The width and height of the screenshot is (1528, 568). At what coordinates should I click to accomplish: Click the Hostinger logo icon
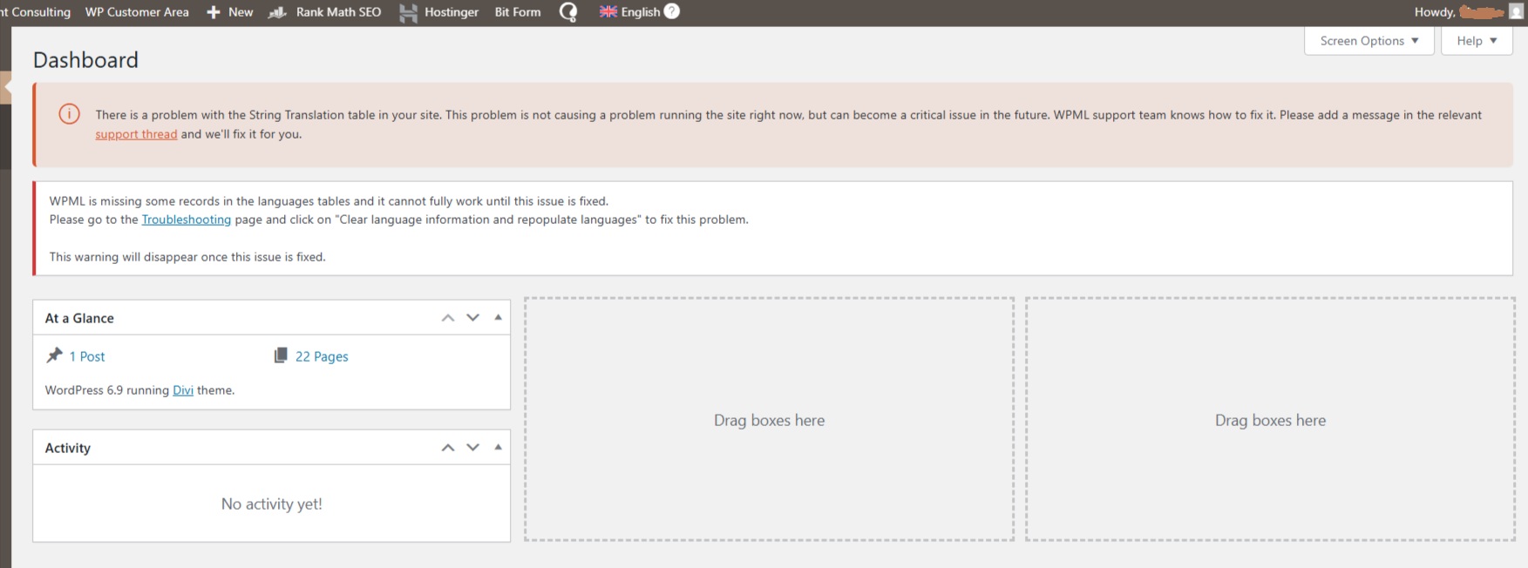408,12
